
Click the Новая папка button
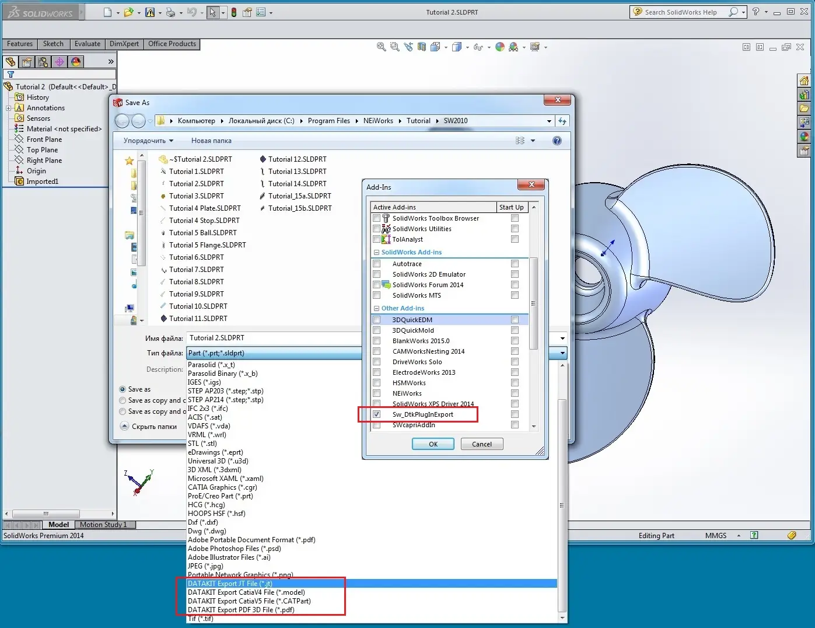[x=211, y=141]
